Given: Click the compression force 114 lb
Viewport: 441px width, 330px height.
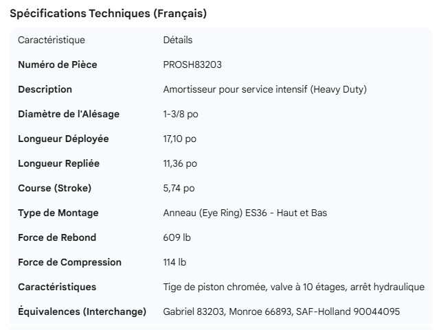Looking at the screenshot, I should 174,262.
